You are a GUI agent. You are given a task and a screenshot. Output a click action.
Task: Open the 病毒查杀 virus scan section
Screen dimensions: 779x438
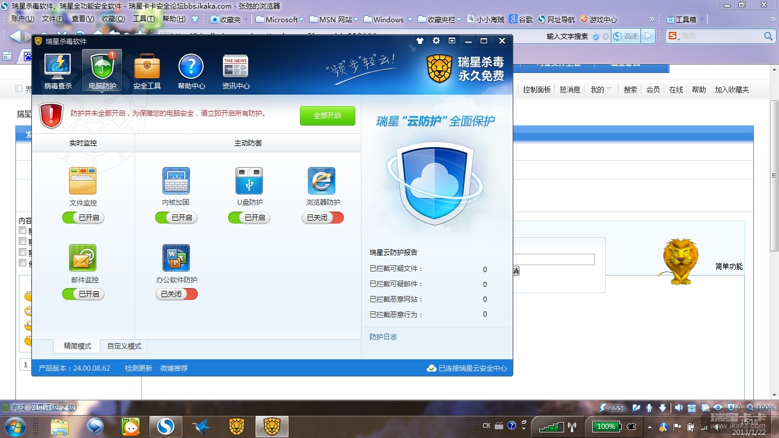tap(58, 71)
